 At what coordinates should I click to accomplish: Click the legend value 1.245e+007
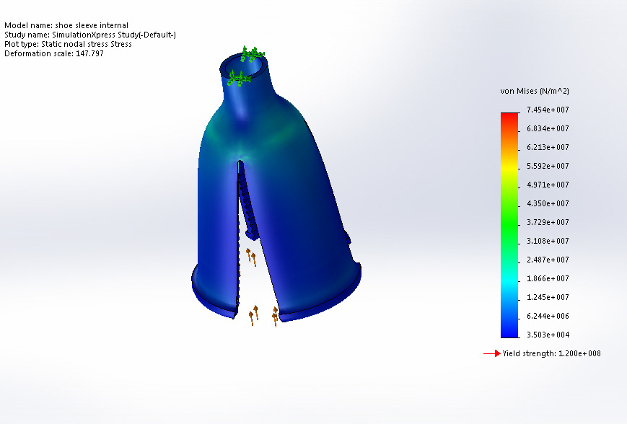click(x=548, y=297)
